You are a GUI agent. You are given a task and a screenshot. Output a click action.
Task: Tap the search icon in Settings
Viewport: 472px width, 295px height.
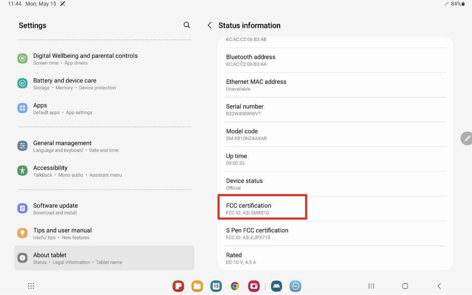point(187,25)
